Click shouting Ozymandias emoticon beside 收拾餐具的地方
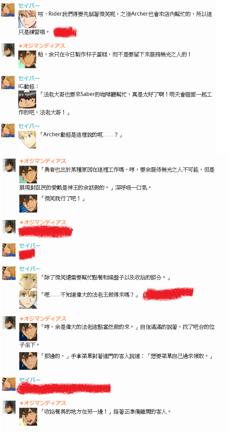235x443 pixels. pyautogui.click(x=28, y=417)
